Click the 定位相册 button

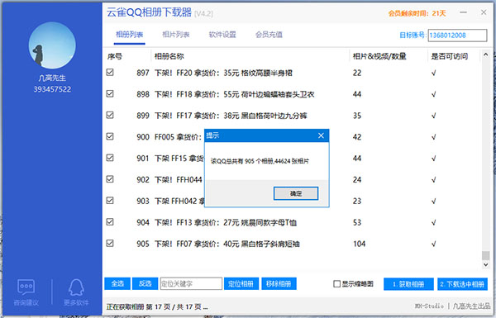241,283
